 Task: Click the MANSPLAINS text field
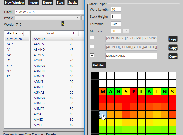pyautogui.click(x=131, y=56)
